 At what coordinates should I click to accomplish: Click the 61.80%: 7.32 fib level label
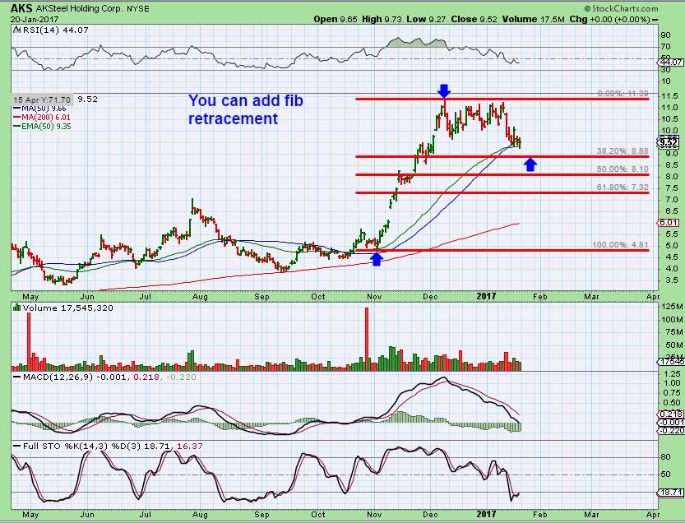[x=623, y=187]
